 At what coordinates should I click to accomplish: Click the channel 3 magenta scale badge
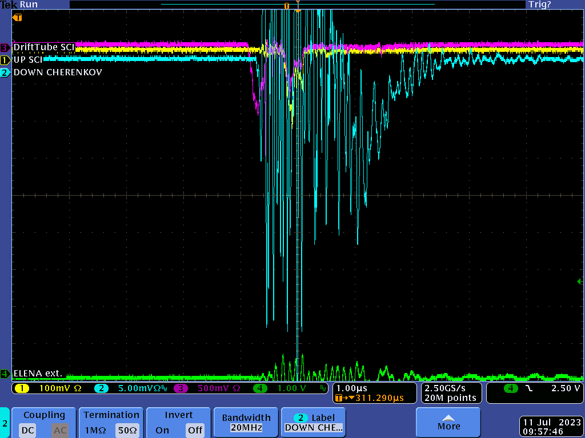[181, 388]
